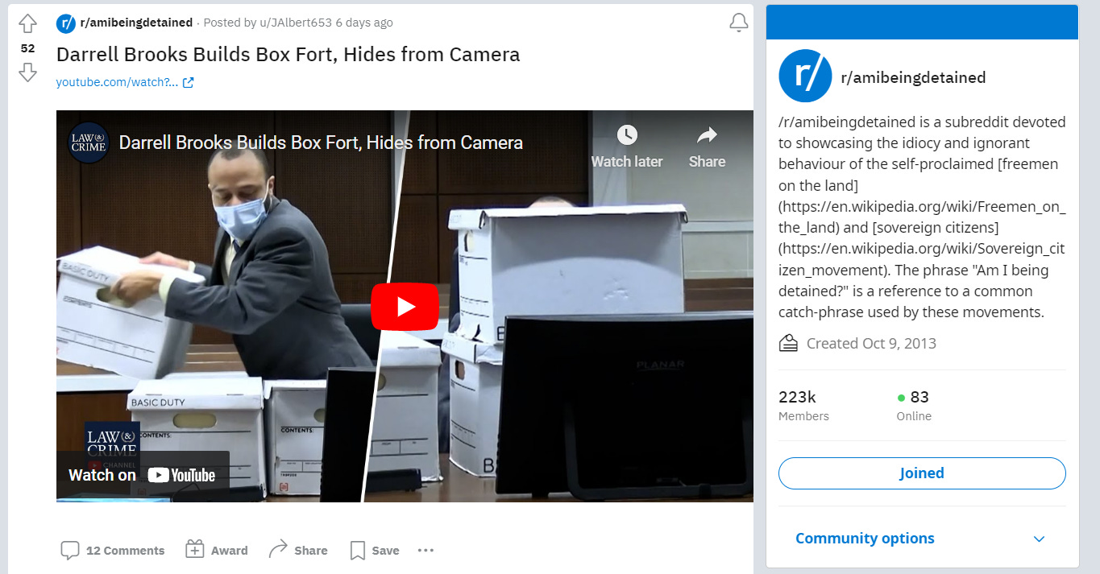Viewport: 1100px width, 574px height.
Task: Open user u/JAlbert653 profile
Action: pyautogui.click(x=296, y=23)
